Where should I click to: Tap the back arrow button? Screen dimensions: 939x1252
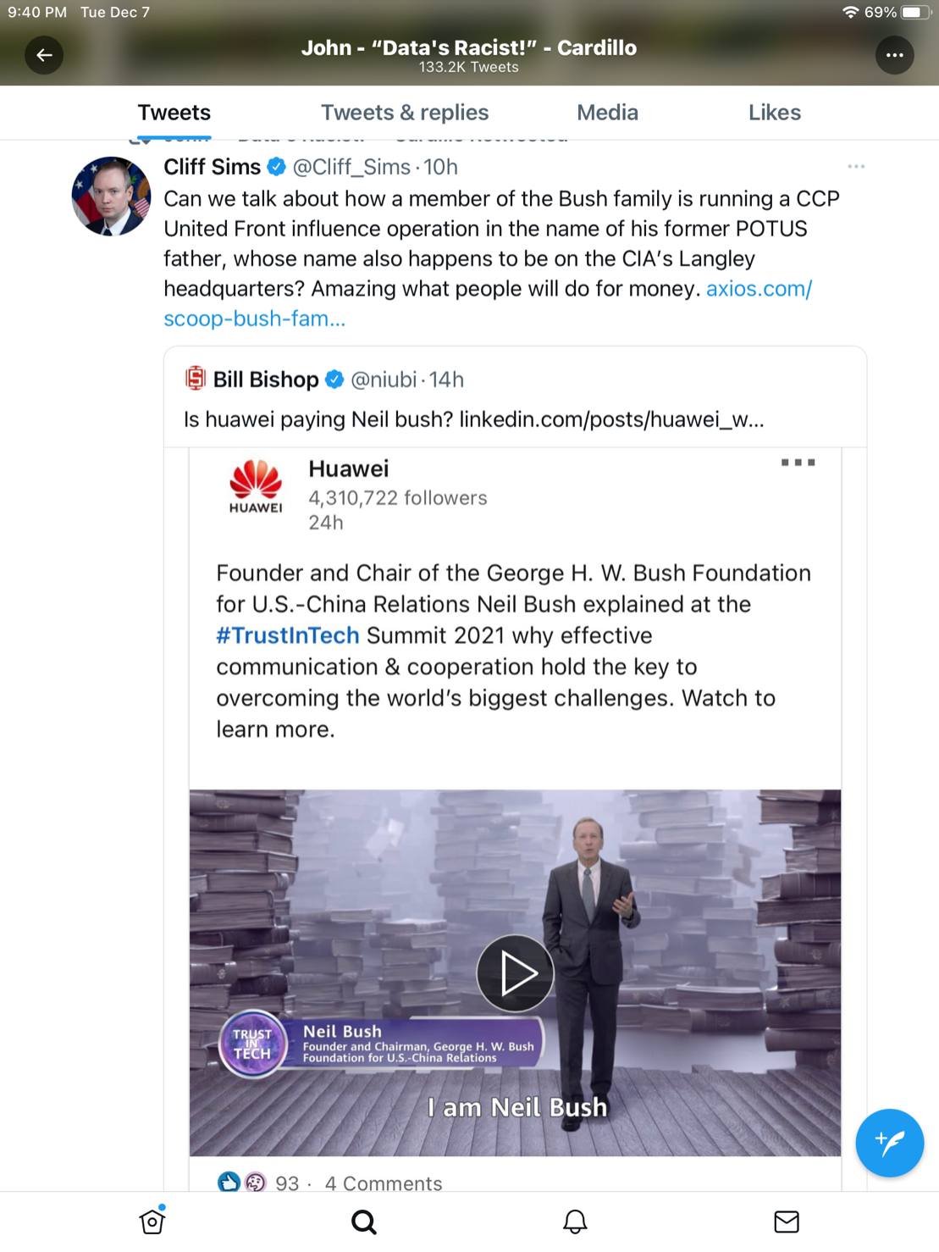(x=44, y=55)
